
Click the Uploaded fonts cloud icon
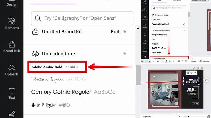point(35,54)
